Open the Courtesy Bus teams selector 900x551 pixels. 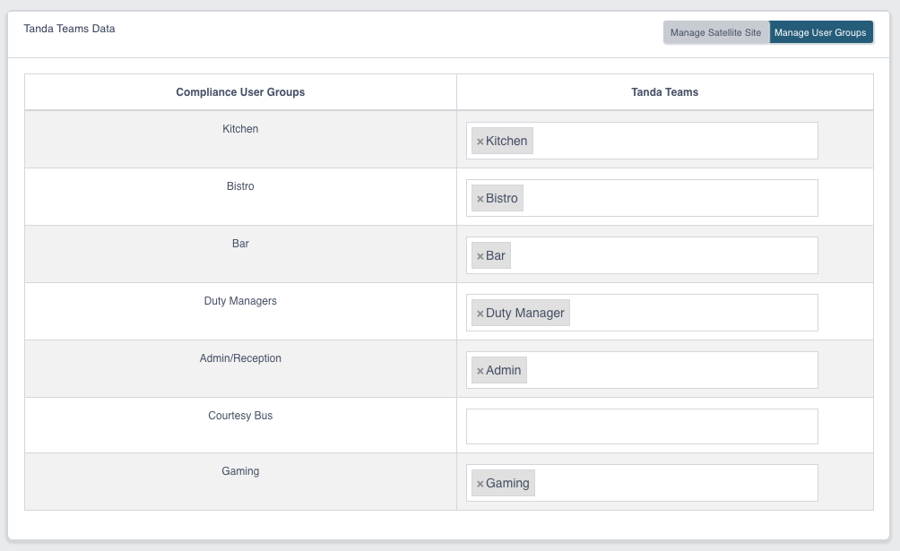tap(642, 426)
